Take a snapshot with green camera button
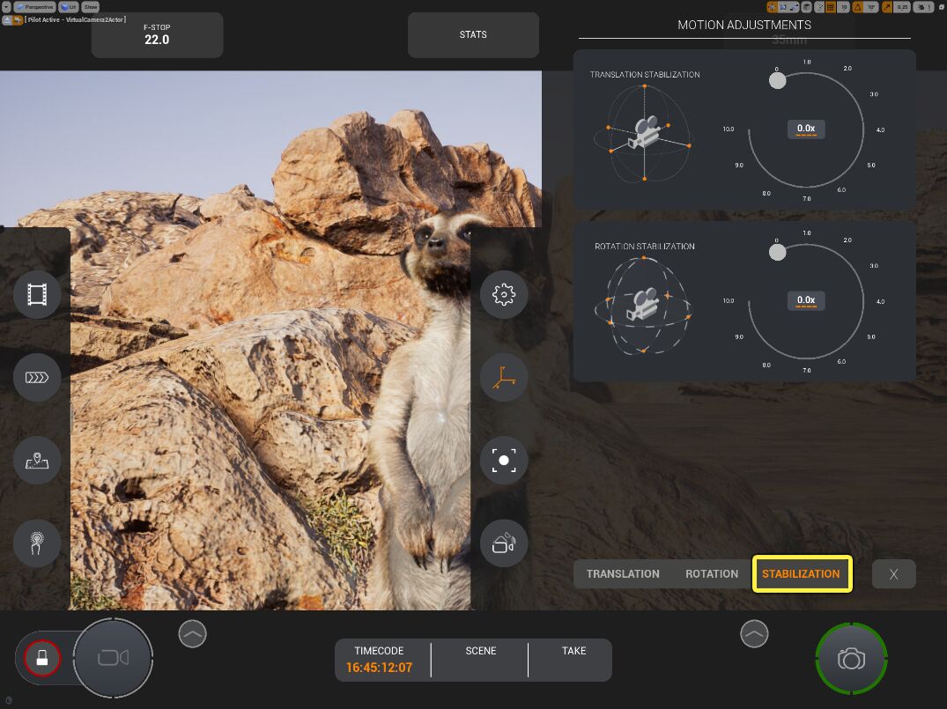 point(851,659)
